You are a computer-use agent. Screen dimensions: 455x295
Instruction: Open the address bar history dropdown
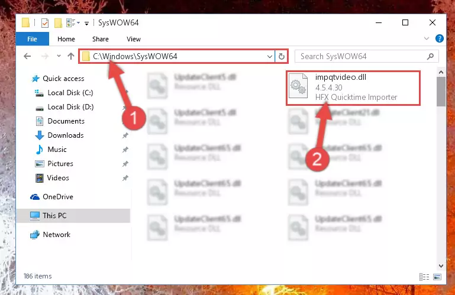click(x=270, y=56)
